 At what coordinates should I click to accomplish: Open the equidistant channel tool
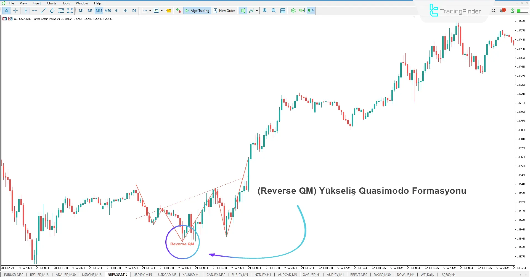[52, 10]
